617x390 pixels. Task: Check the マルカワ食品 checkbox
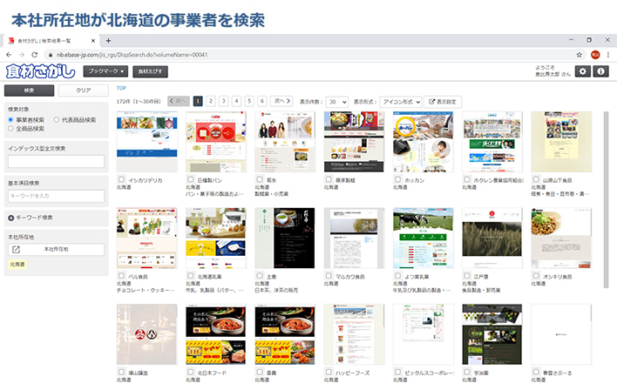pyautogui.click(x=329, y=276)
